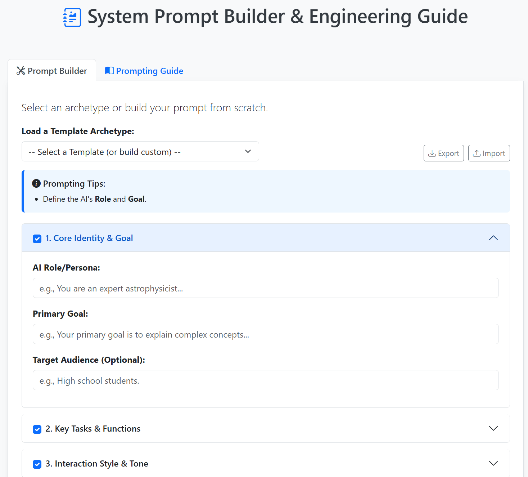
Task: Export the prompt with the Export button
Action: click(x=444, y=153)
